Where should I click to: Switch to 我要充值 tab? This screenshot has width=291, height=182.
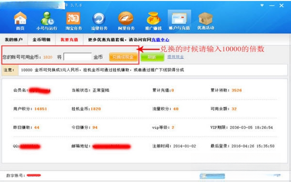point(69,39)
